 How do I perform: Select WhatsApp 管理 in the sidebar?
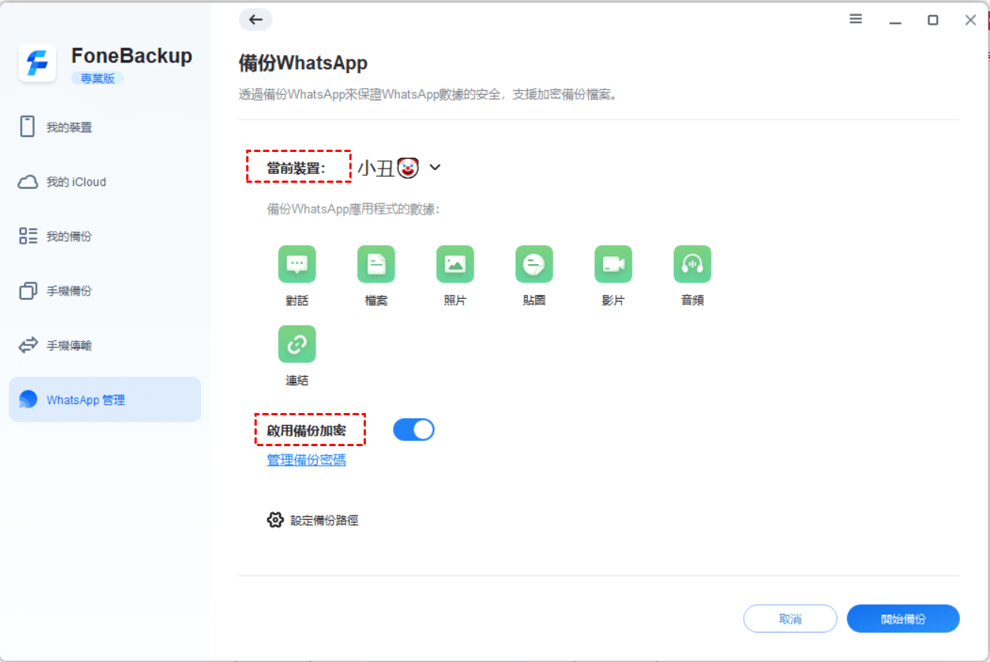(105, 399)
